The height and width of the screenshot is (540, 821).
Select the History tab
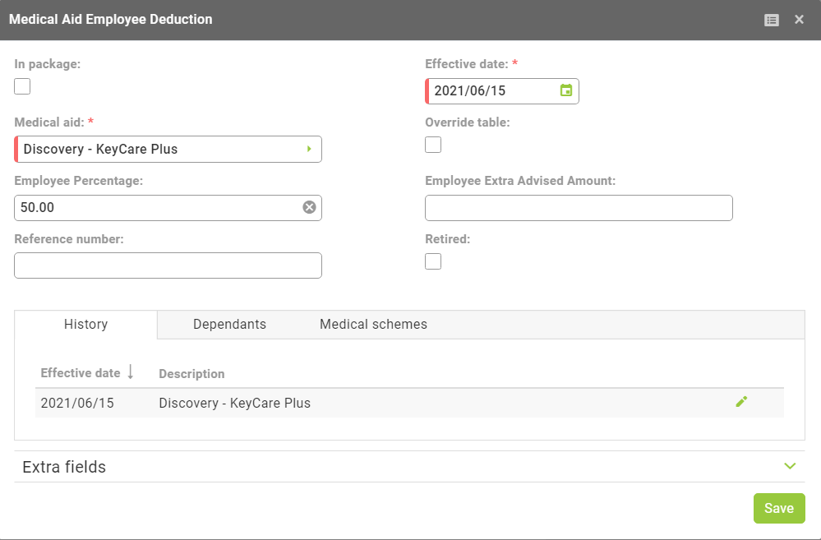(x=85, y=324)
